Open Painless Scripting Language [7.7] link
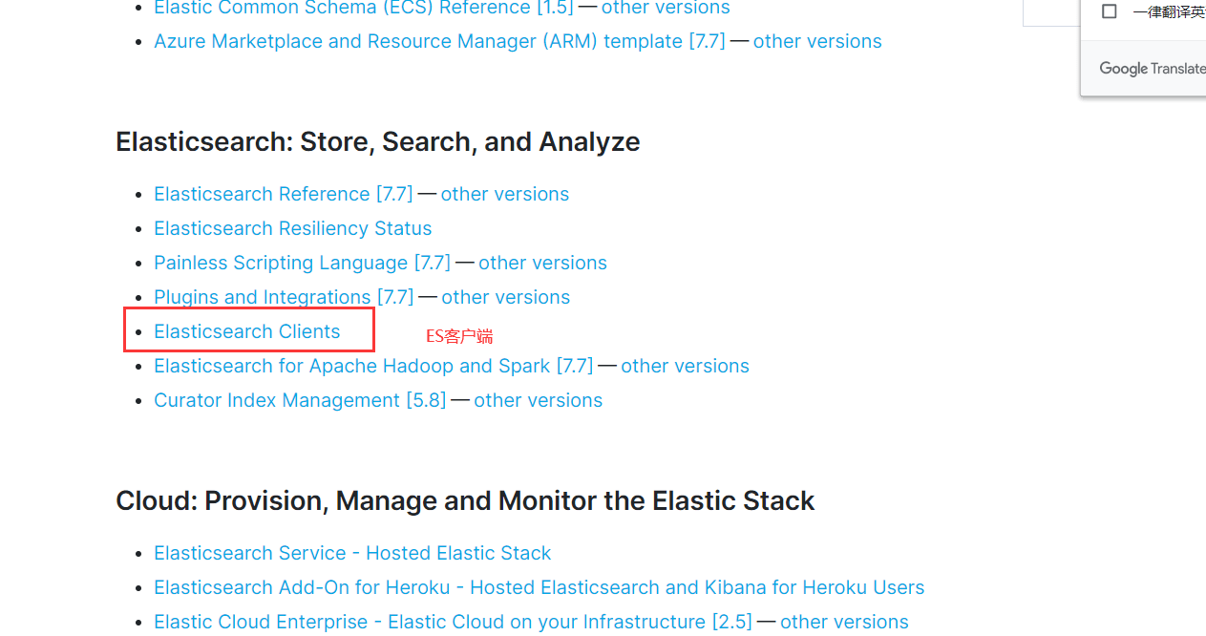The height and width of the screenshot is (636, 1206). 302,263
